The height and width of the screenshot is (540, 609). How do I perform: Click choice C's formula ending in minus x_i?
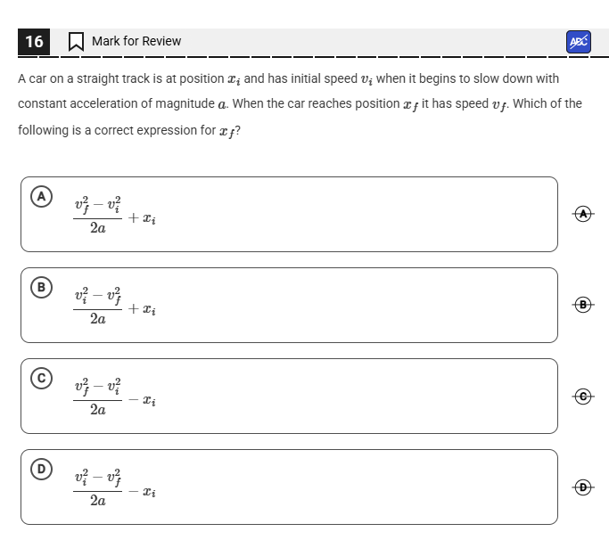pos(116,396)
